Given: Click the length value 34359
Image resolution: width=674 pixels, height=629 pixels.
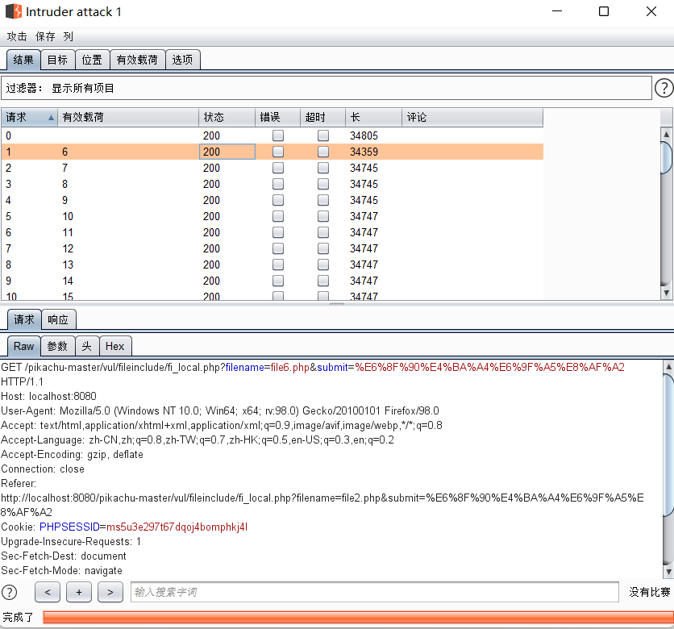Looking at the screenshot, I should point(364,152).
